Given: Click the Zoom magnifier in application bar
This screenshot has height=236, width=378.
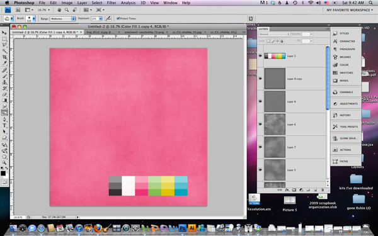Looking at the screenshot, I should point(67,10).
